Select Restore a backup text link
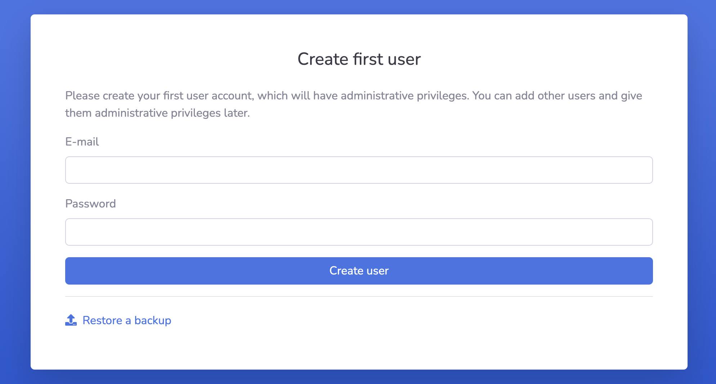The image size is (716, 384). 127,320
